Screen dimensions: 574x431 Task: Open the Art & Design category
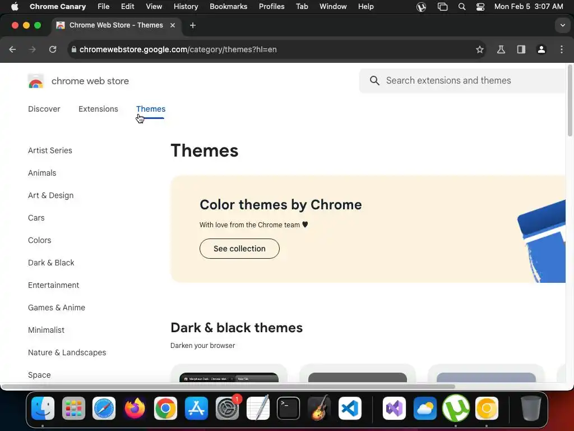51,195
